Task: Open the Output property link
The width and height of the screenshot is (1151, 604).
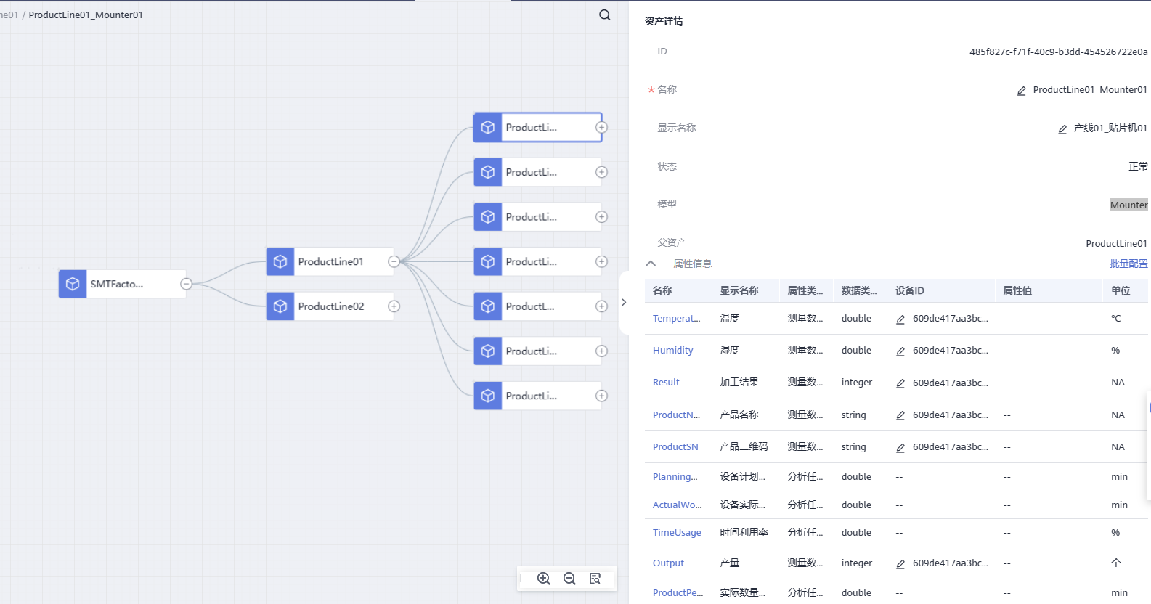Action: point(668,563)
